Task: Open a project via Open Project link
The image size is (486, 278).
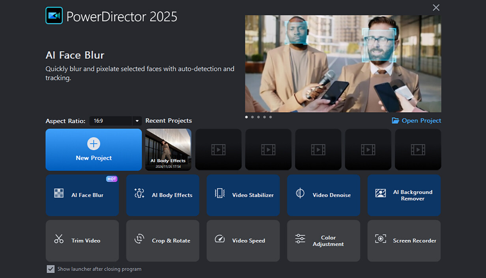Action: point(420,120)
